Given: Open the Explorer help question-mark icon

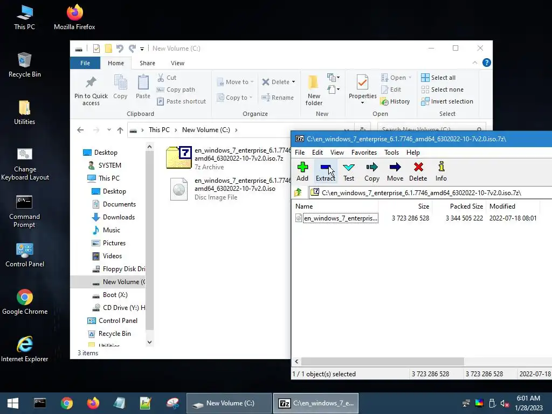Looking at the screenshot, I should [487, 63].
